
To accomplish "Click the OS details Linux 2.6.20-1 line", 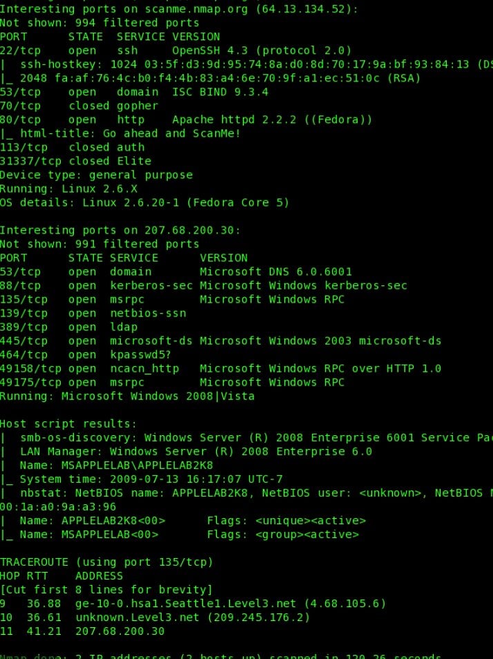I will (x=144, y=202).
